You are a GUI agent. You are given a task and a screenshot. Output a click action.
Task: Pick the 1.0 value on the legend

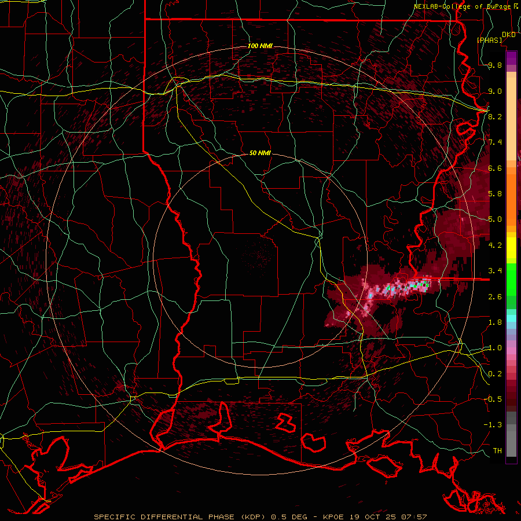click(x=495, y=348)
